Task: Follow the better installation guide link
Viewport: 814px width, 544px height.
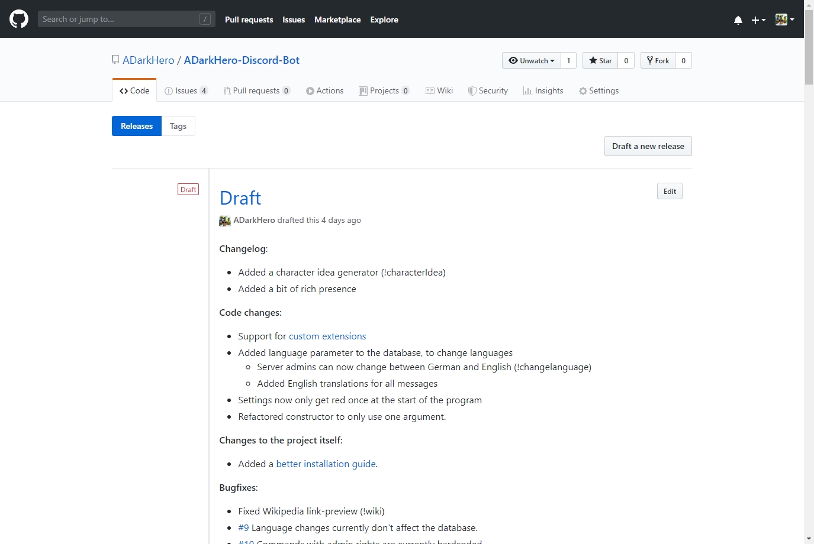Action: [x=326, y=464]
